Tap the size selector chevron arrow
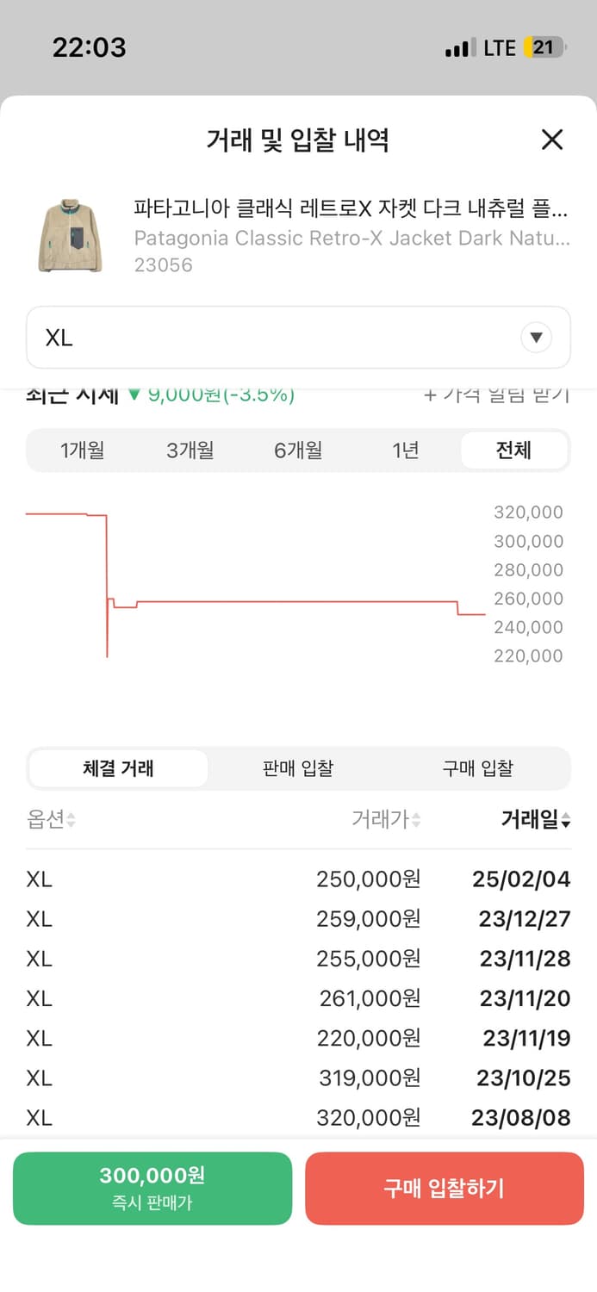Screen dimensions: 597x1292 (x=537, y=338)
